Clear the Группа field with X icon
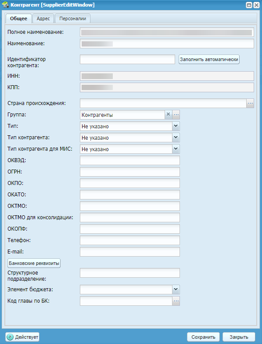 pyautogui.click(x=168, y=115)
